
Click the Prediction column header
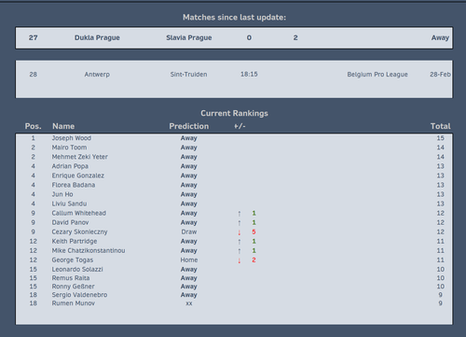click(x=189, y=126)
